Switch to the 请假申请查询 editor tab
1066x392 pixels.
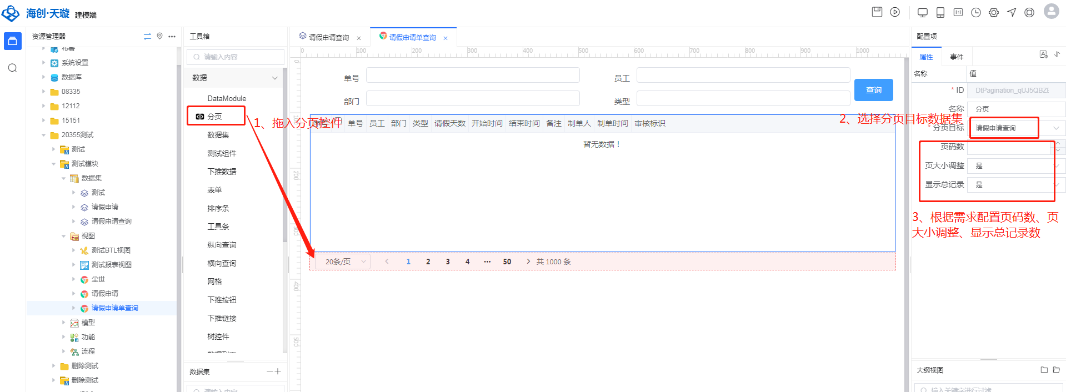[x=328, y=37]
